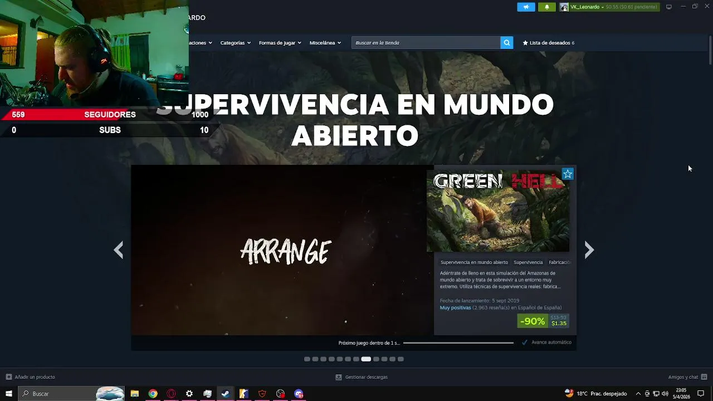Click the next-game progress bar

pos(458,343)
